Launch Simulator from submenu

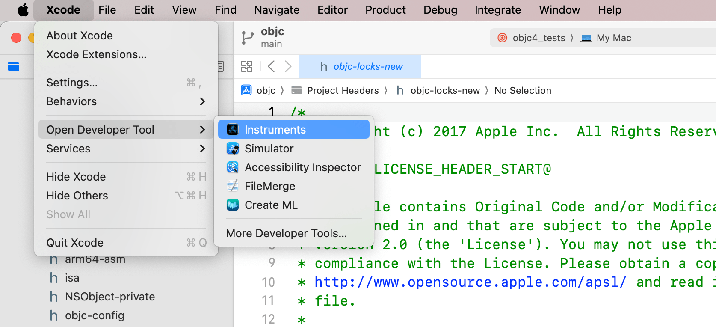click(x=294, y=149)
